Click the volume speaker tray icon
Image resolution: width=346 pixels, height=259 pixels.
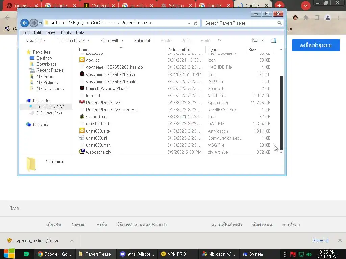point(309,254)
